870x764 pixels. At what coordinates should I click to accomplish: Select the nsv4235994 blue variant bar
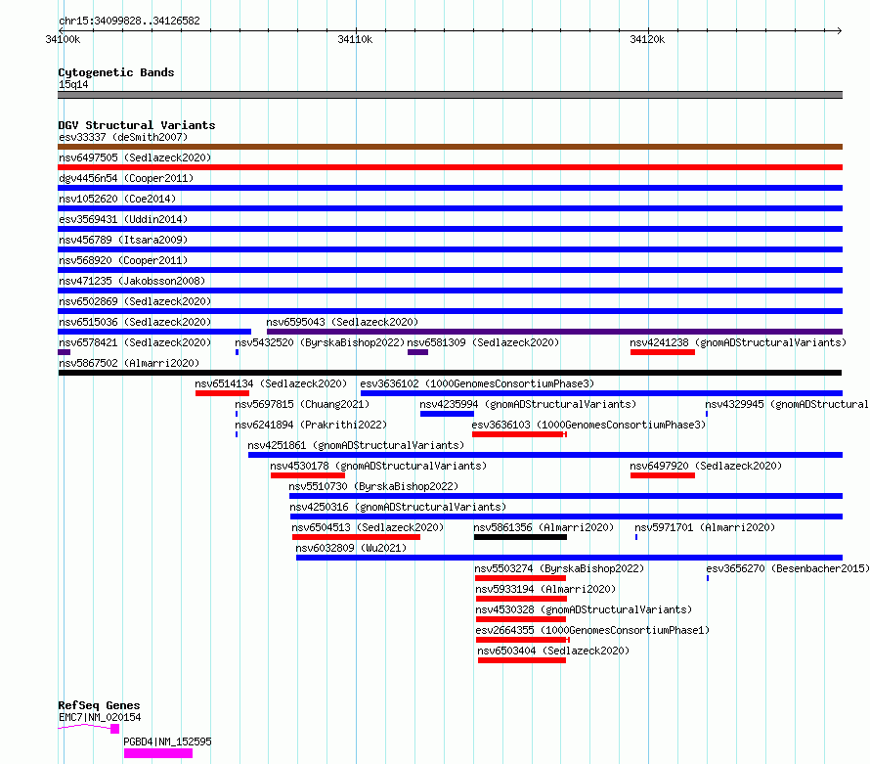pos(447,414)
